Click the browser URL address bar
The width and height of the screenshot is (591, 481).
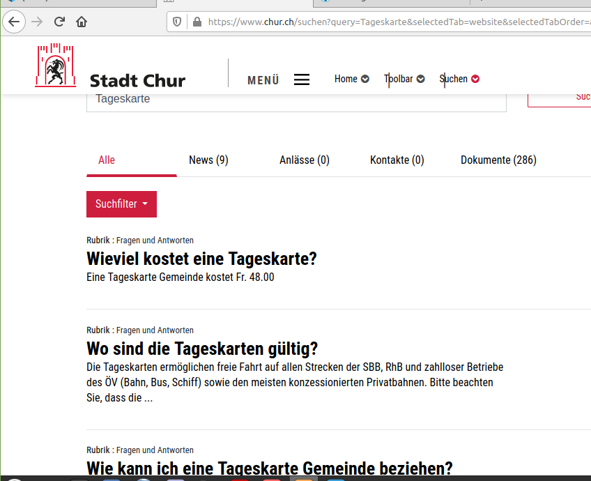coord(379,22)
